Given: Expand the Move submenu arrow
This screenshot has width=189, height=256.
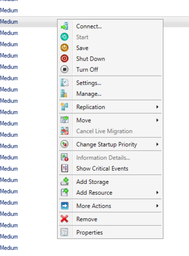Looking at the screenshot, I should point(157,120).
